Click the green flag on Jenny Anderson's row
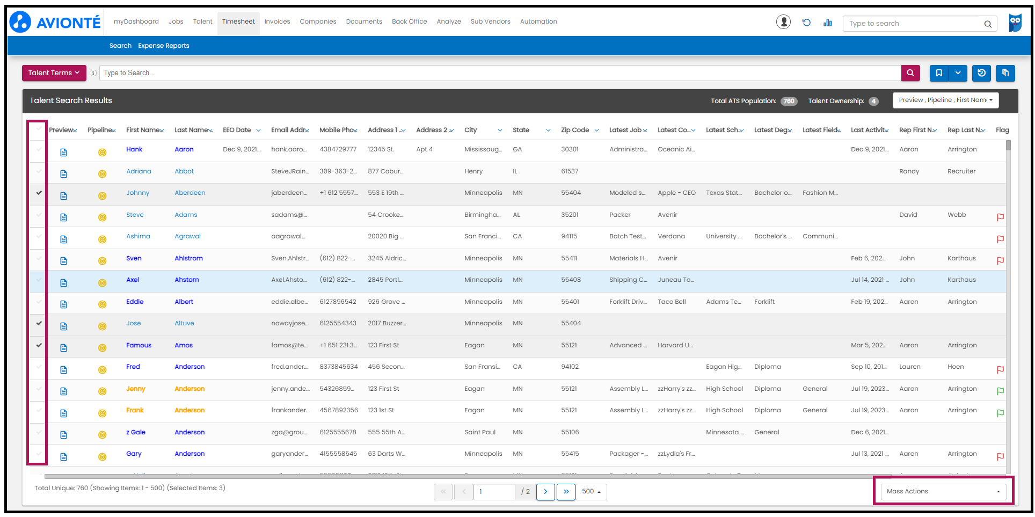 (1000, 391)
